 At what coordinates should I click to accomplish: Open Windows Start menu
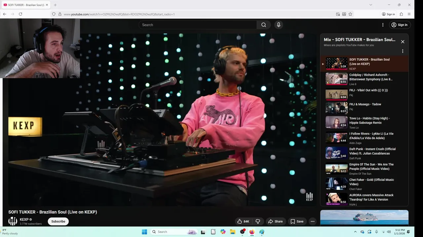coord(144,232)
